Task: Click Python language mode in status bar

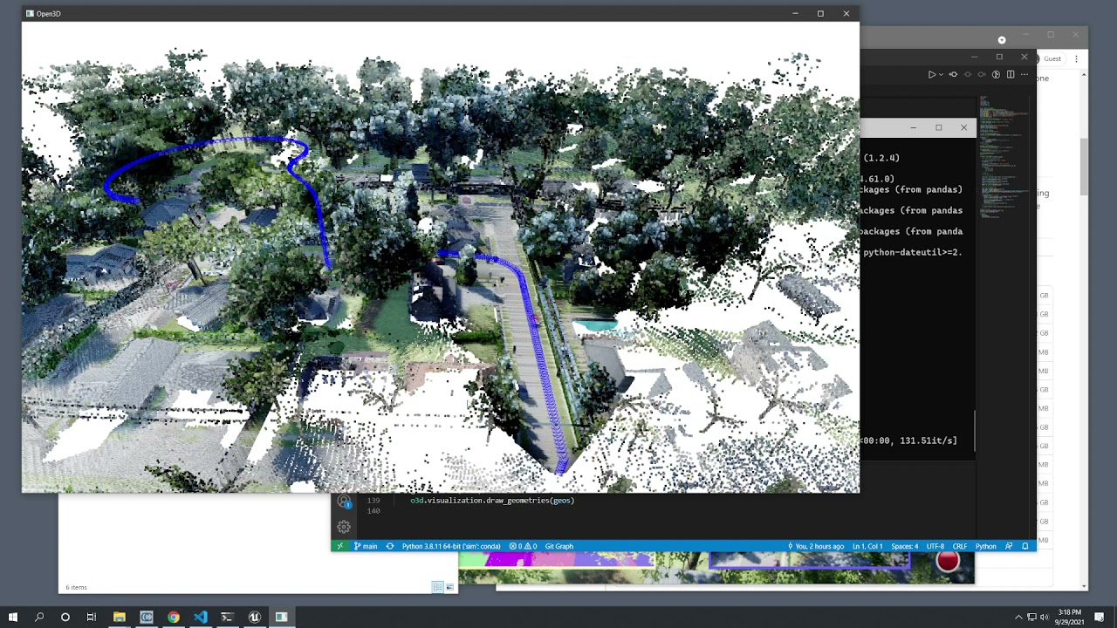Action: point(985,546)
